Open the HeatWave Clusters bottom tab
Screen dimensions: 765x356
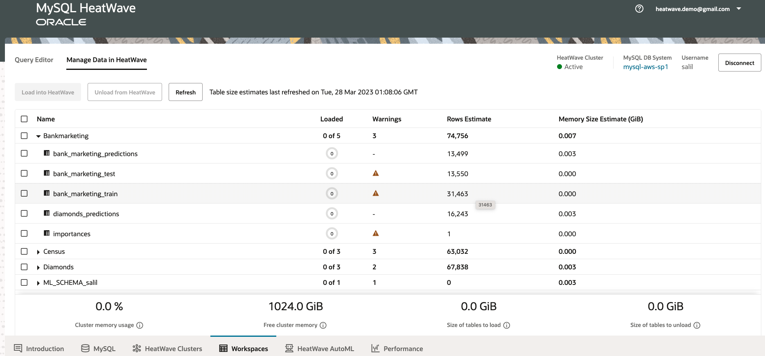(x=167, y=349)
